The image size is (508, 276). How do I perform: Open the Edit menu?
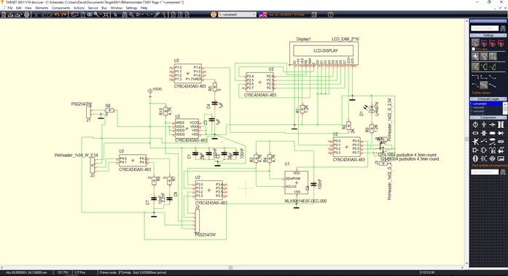point(19,8)
